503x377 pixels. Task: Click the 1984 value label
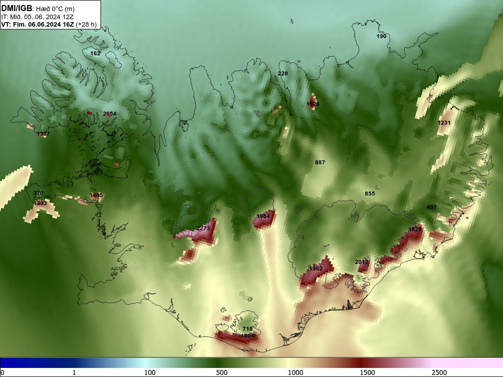264,216
